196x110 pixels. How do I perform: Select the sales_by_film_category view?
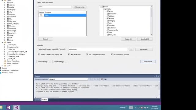[x=17, y=54]
